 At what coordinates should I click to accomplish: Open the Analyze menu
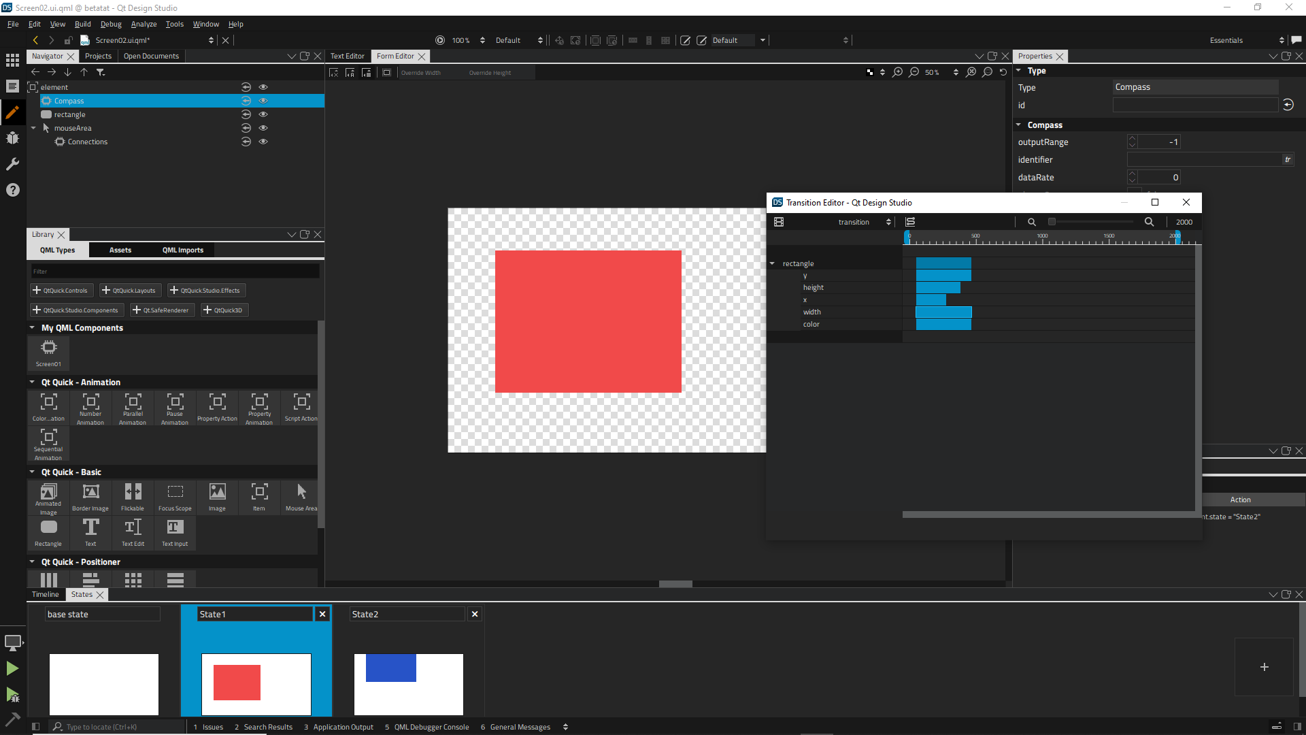144,24
